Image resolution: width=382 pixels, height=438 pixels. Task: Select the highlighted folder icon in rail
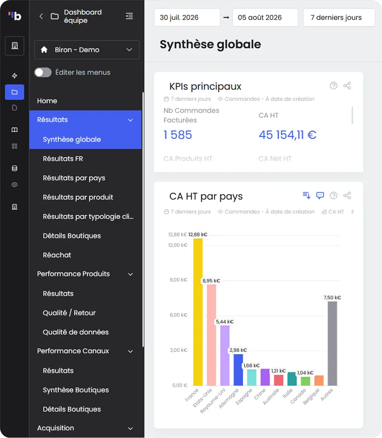[14, 92]
